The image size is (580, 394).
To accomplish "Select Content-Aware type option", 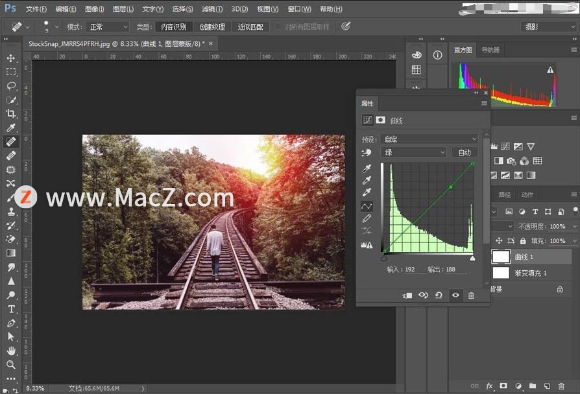I will [x=173, y=27].
